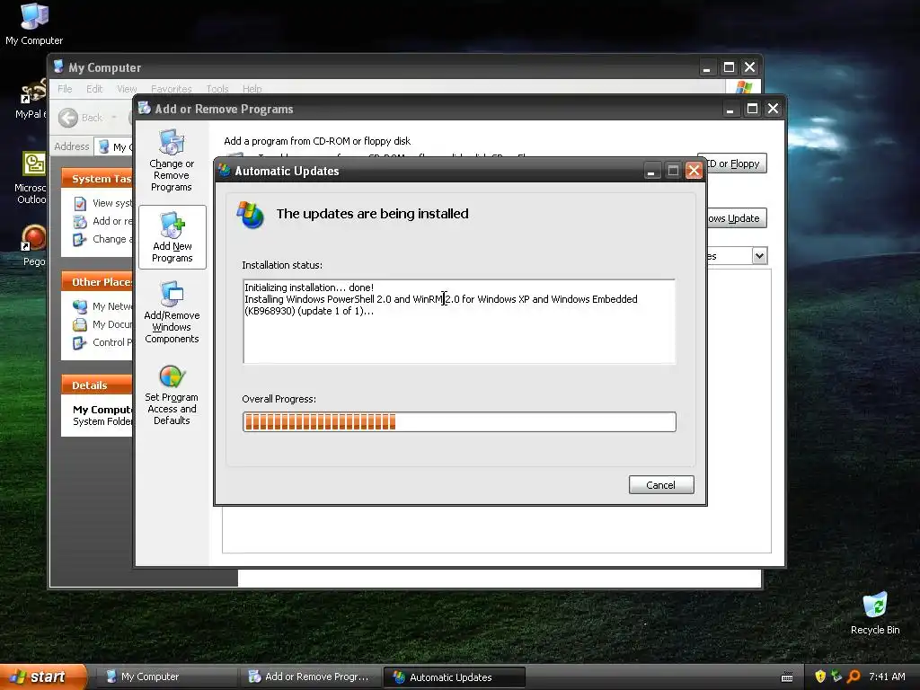
Task: Click Back button in My Computer window
Action: (x=80, y=118)
